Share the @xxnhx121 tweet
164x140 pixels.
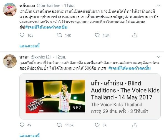[135, 125]
